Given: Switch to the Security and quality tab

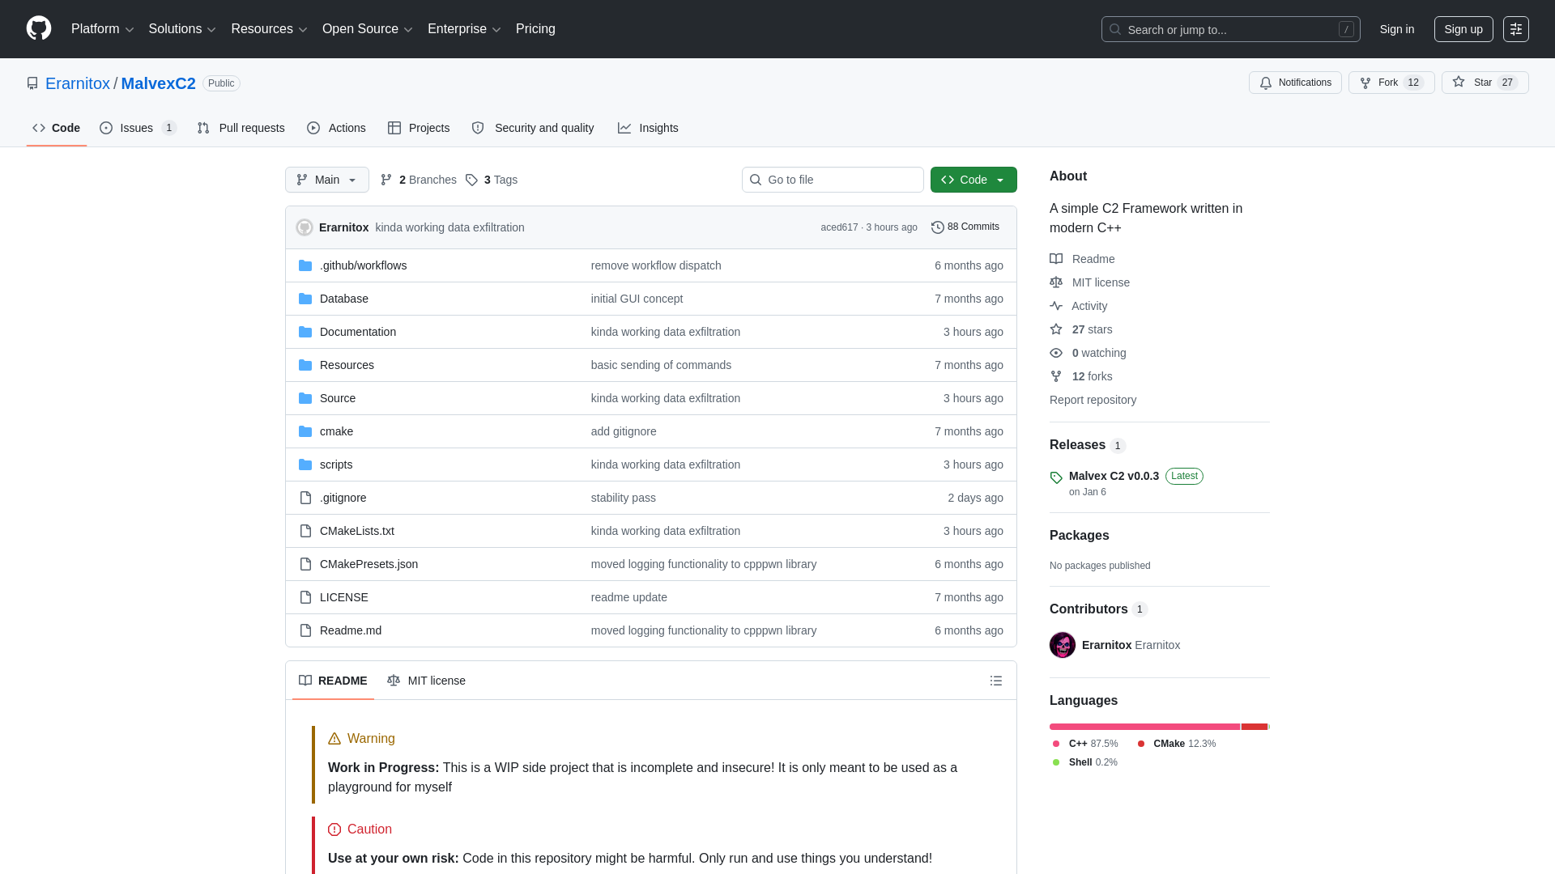Looking at the screenshot, I should 533,128.
